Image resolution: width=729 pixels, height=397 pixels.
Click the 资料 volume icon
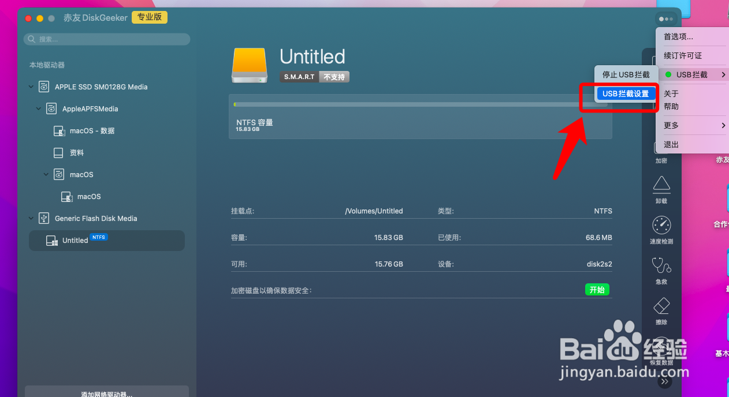58,153
